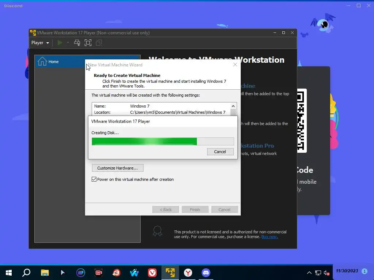Open the blue W taskbar app icon
The height and width of the screenshot is (280, 374).
pos(134,272)
